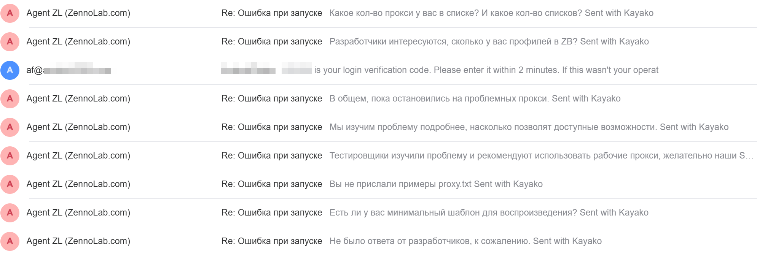Open the 'пока остановились на проблемных прокси' message
The height and width of the screenshot is (260, 757).
(475, 99)
